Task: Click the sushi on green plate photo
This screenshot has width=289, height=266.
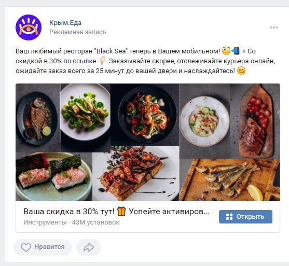Action: (54, 176)
